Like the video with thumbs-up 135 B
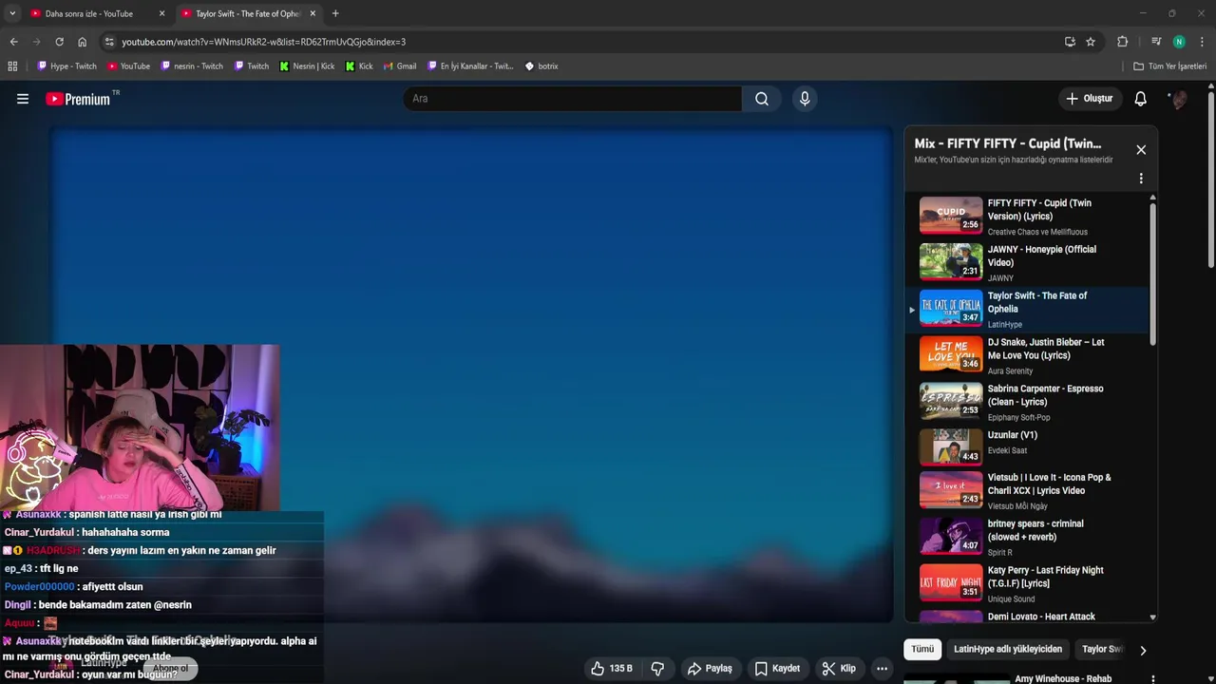The height and width of the screenshot is (684, 1216). point(612,669)
